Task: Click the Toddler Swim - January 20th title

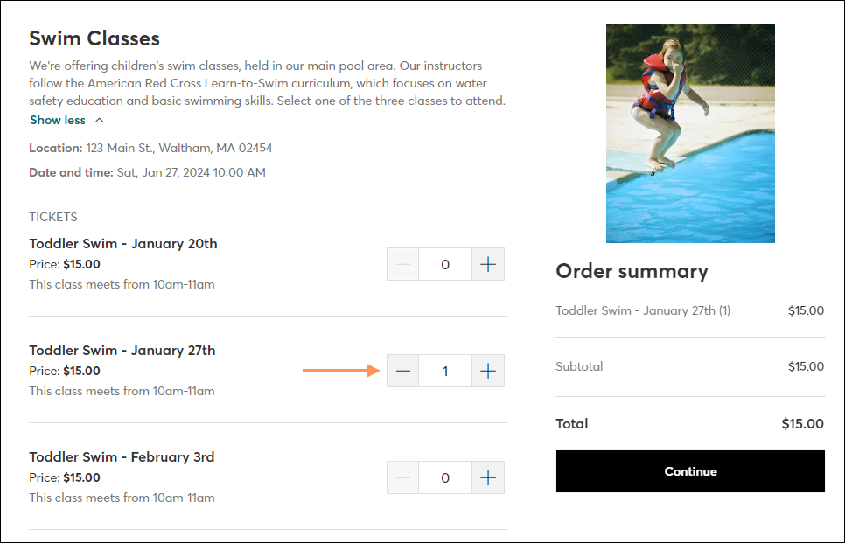Action: tap(123, 243)
